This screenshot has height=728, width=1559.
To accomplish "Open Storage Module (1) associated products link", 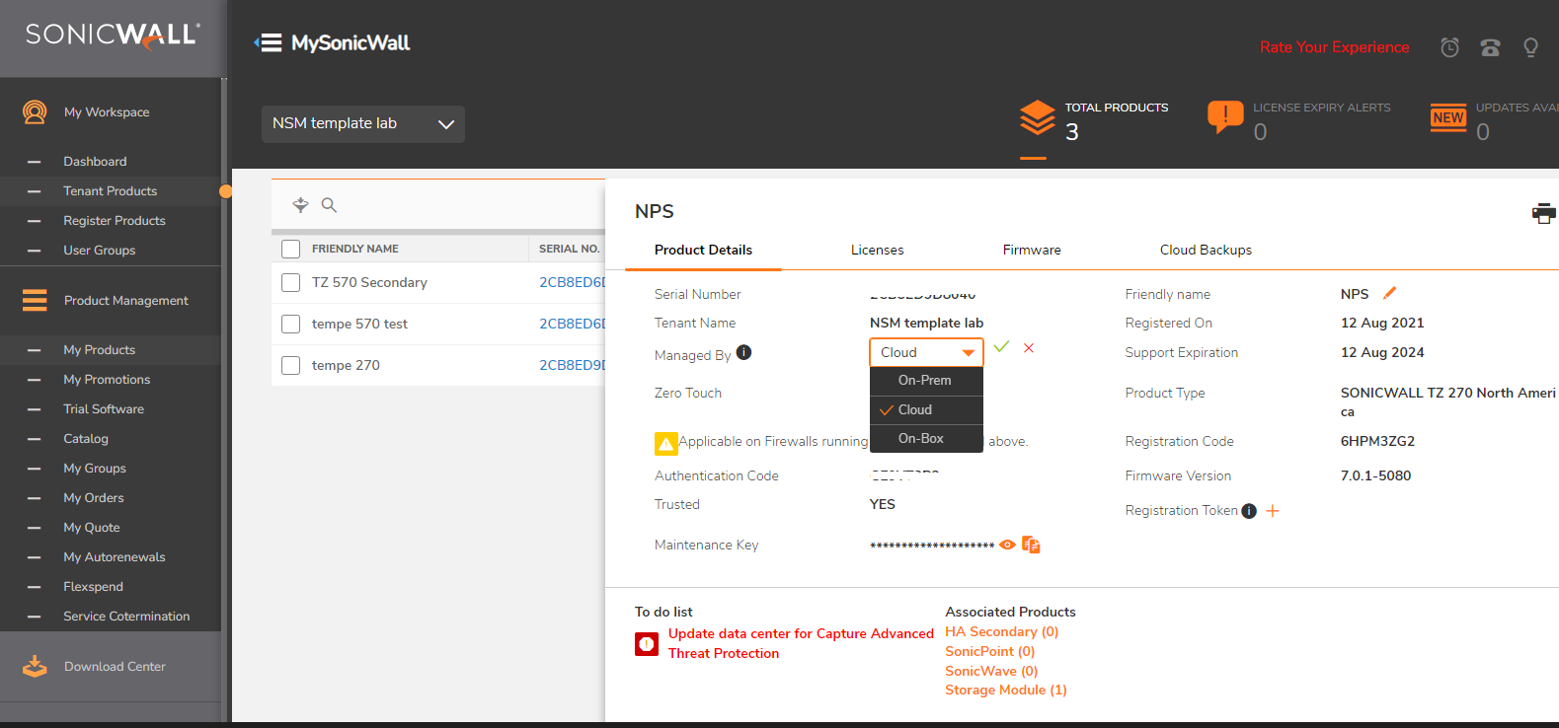I will coord(1005,691).
